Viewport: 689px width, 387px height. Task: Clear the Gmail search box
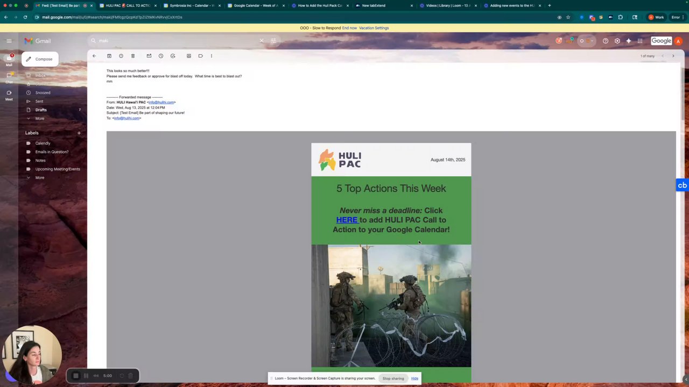pyautogui.click(x=262, y=41)
